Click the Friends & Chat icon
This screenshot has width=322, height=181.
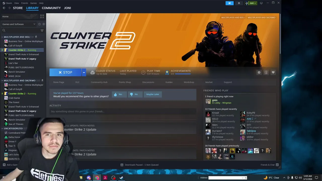click(277, 165)
